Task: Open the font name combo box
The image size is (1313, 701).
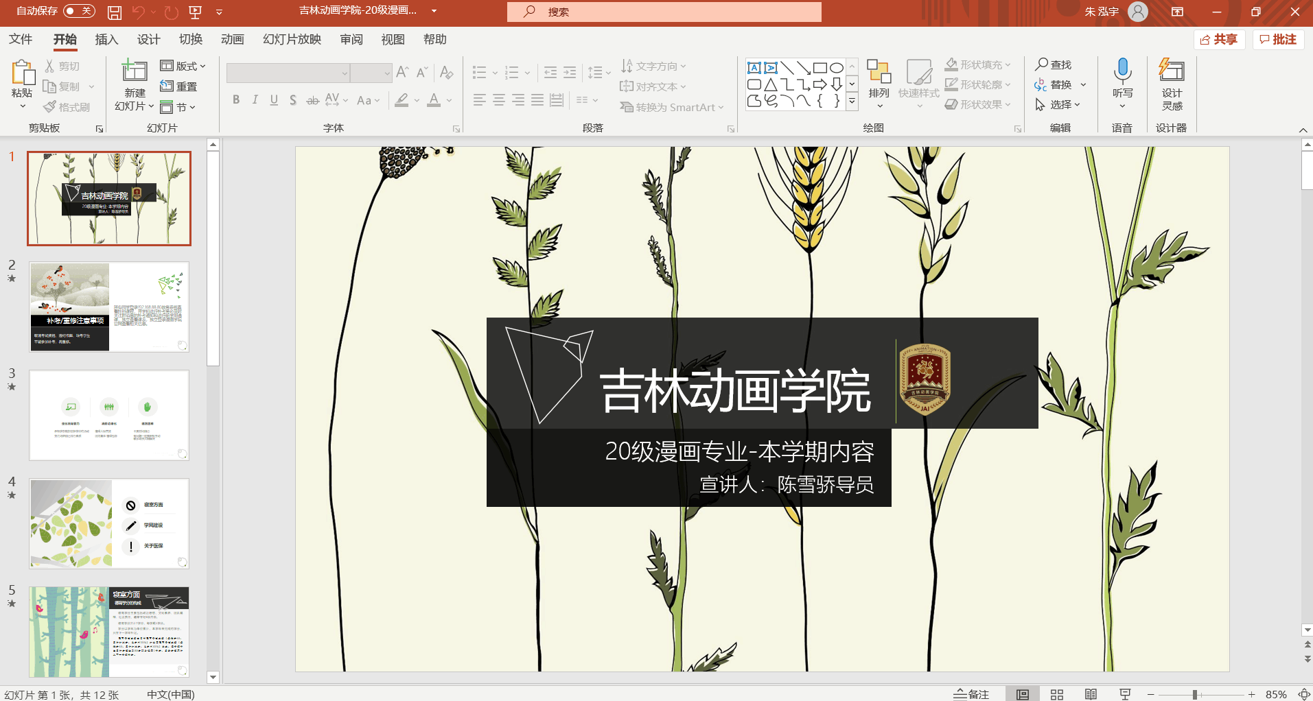Action: tap(288, 72)
